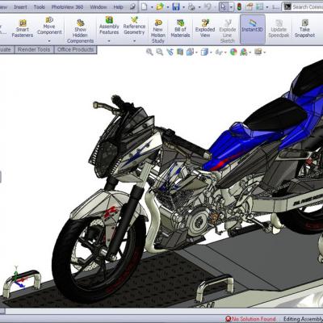This screenshot has height=323, width=323.
Task: Create an Exploded View
Action: pos(205,29)
